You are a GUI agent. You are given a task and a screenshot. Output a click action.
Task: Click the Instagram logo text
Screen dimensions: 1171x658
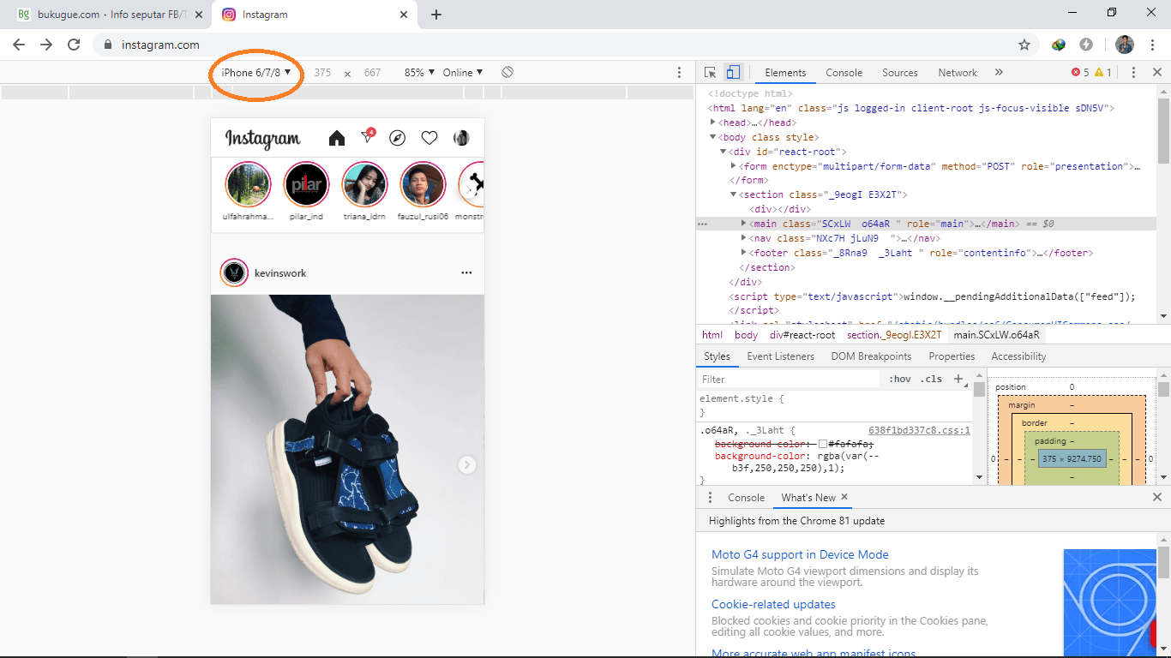pos(263,139)
